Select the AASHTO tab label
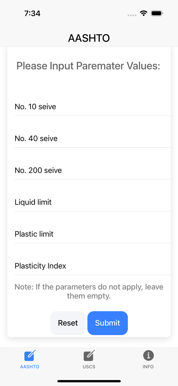 point(30,366)
